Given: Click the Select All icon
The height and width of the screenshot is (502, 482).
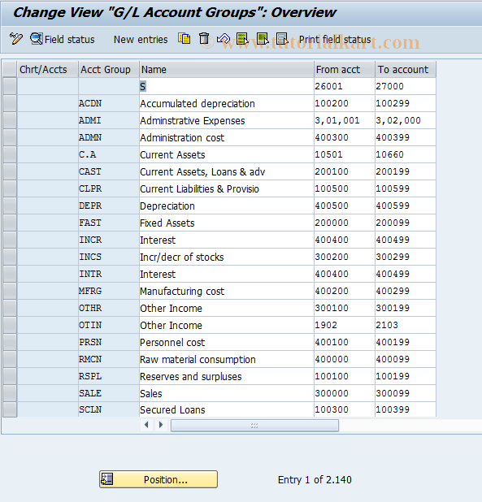Looking at the screenshot, I should tap(242, 39).
